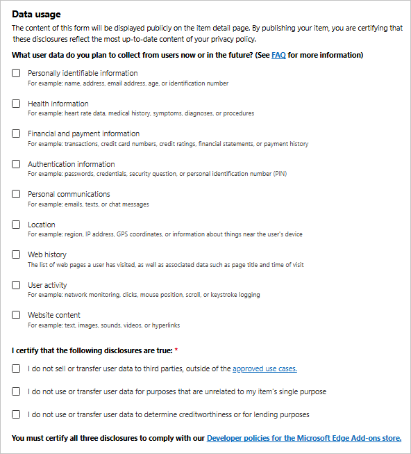The width and height of the screenshot is (411, 454).
Task: Click the Location label text
Action: click(x=42, y=225)
